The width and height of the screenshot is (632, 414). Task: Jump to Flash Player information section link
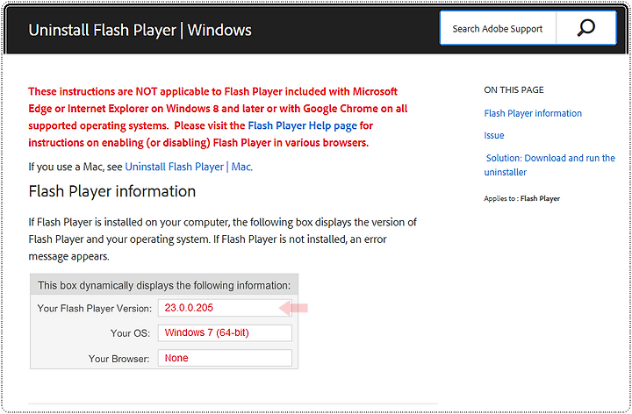point(533,113)
